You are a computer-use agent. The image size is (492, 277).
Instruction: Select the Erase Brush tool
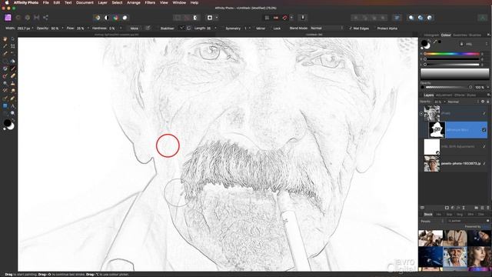13,75
